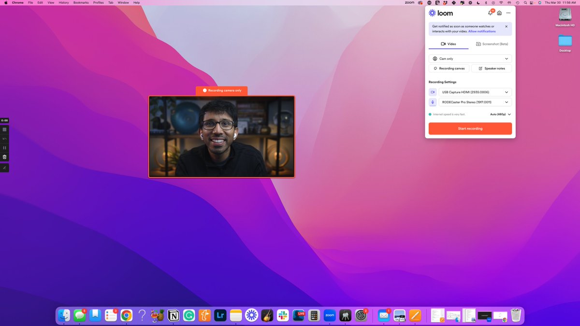Open Reminders from the Dock
The height and width of the screenshot is (326, 580).
[111, 315]
